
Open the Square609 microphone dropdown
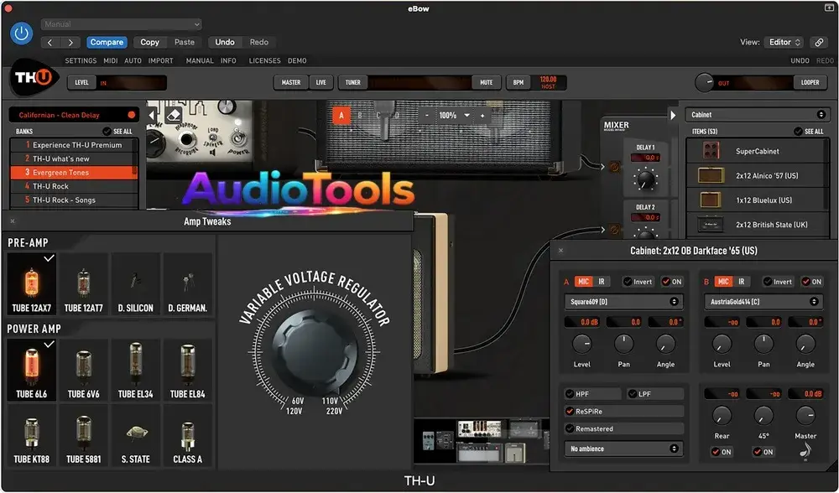[623, 302]
